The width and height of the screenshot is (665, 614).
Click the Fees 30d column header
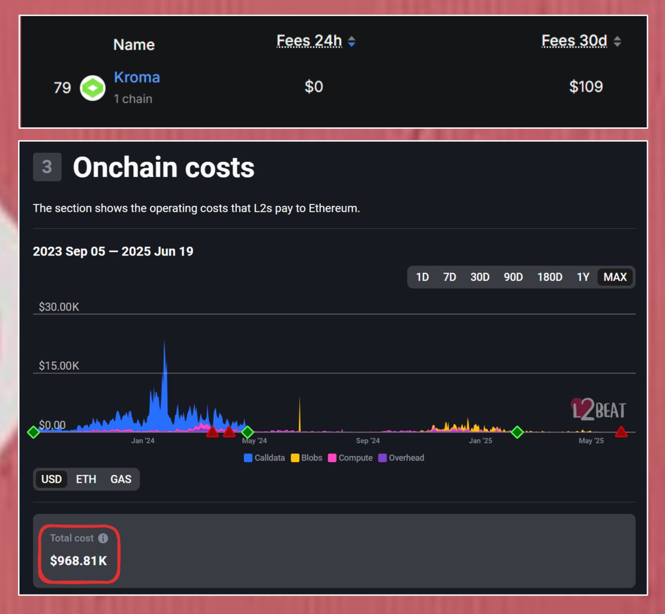coord(575,41)
